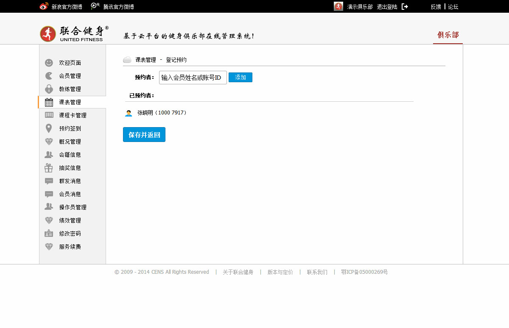Click the barcode icon beside 课程卡管理
The width and height of the screenshot is (509, 328).
click(49, 115)
